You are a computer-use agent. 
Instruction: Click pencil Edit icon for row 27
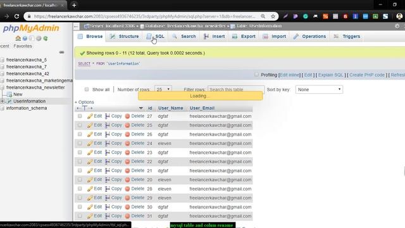pos(90,117)
